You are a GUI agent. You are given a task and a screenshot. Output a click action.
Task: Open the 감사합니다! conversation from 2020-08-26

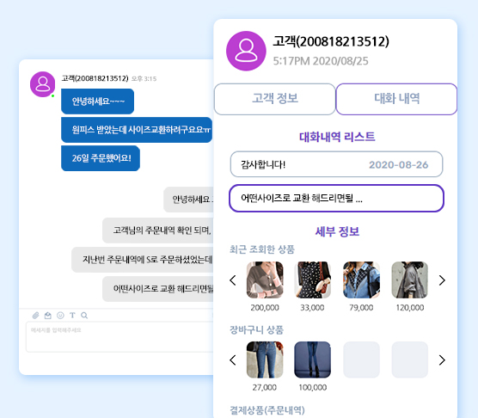click(336, 164)
